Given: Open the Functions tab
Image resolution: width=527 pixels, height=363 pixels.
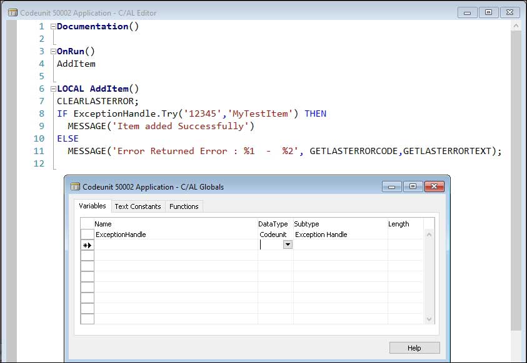Looking at the screenshot, I should point(184,206).
